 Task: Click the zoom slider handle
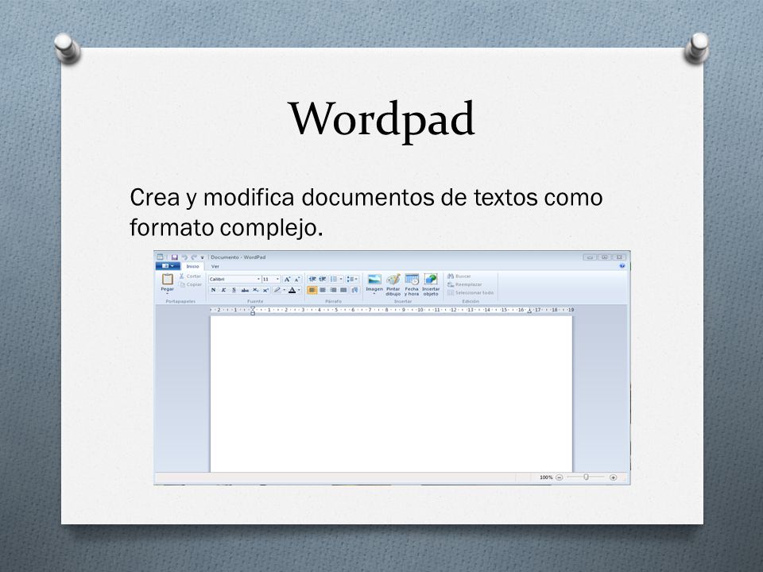[x=587, y=477]
